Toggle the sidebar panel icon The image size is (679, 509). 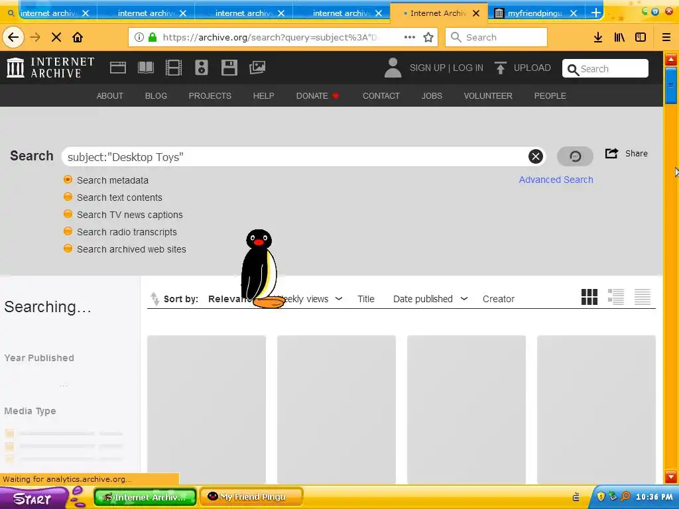pos(641,37)
